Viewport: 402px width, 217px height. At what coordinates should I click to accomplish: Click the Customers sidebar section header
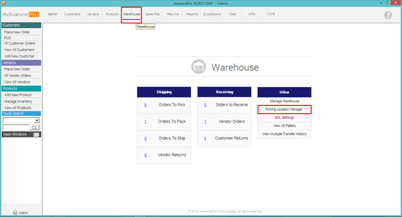21,25
